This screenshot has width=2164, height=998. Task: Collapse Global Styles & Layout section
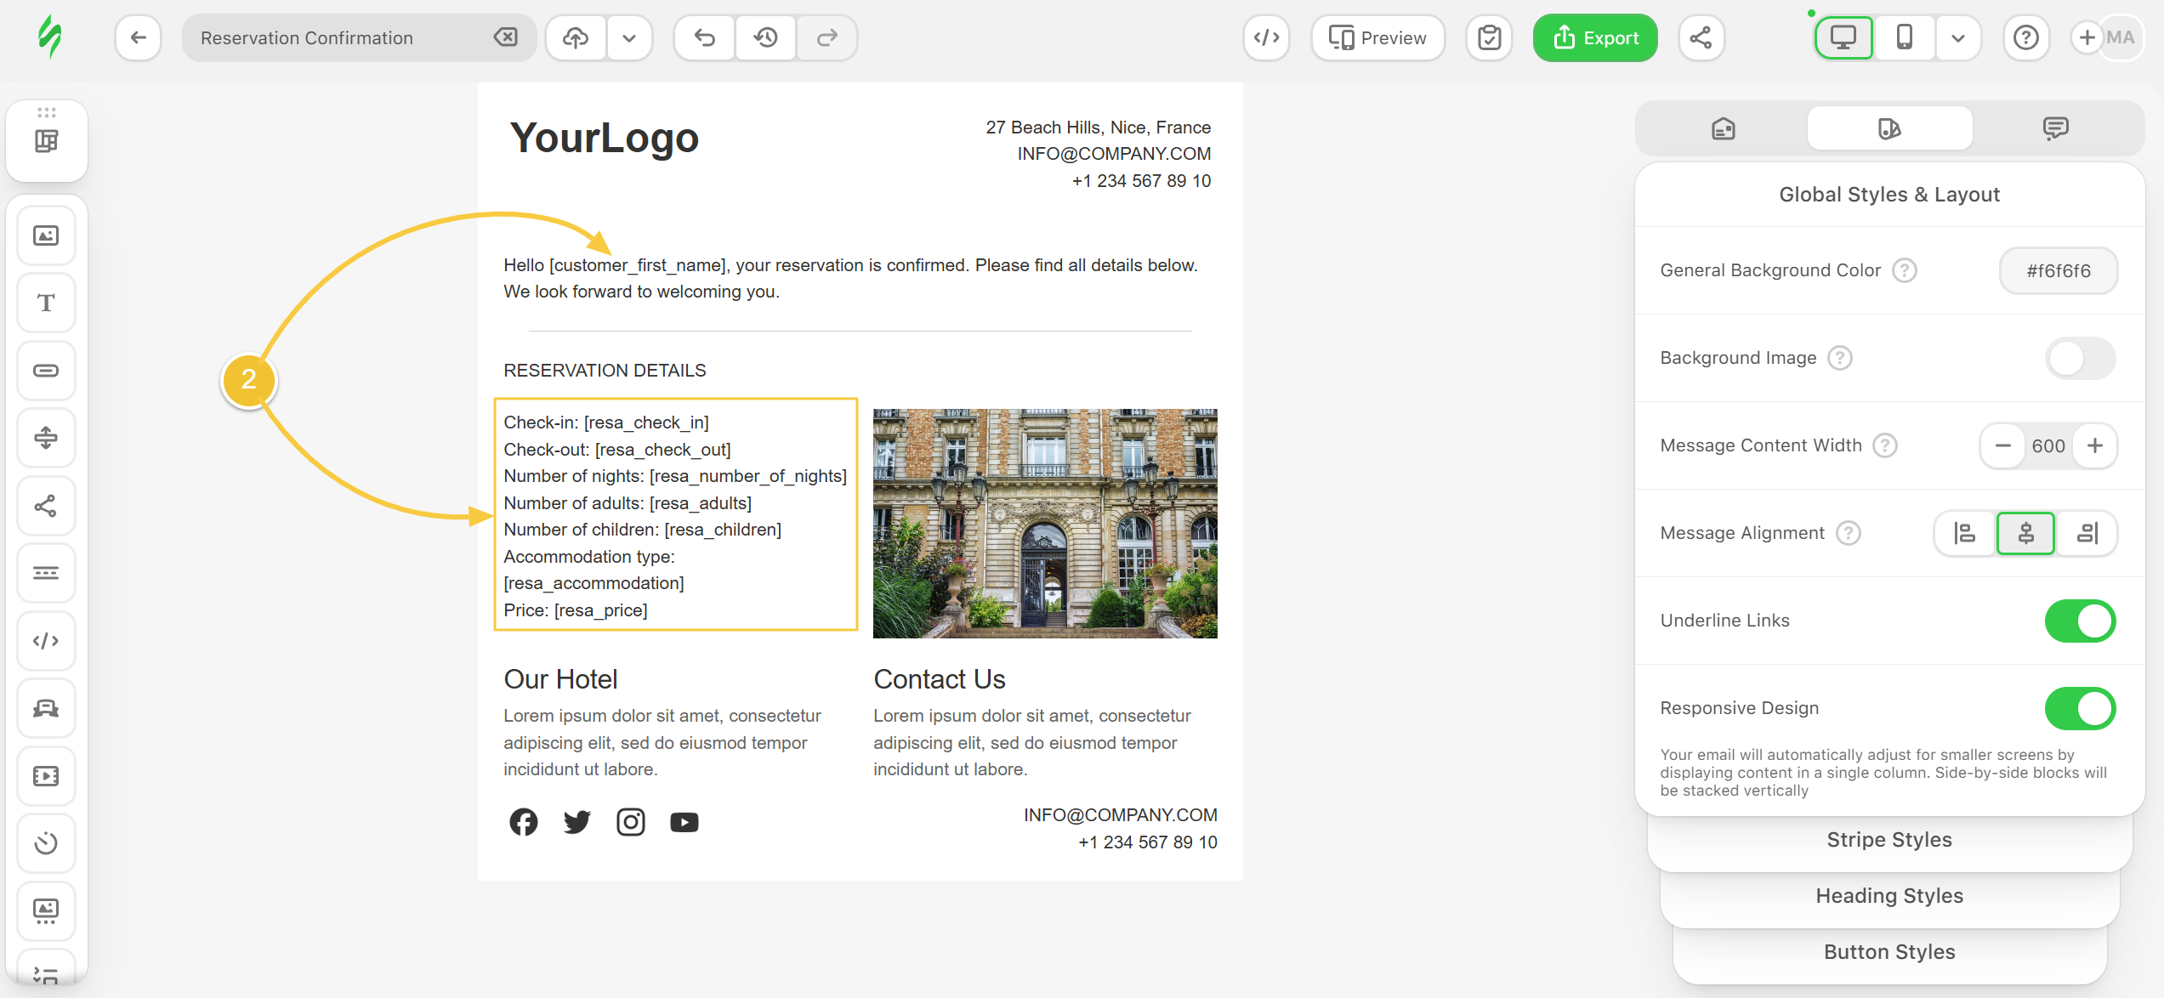[1889, 195]
